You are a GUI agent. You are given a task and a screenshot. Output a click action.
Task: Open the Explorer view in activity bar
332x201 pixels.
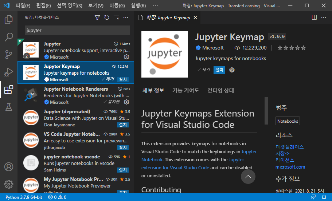9,19
